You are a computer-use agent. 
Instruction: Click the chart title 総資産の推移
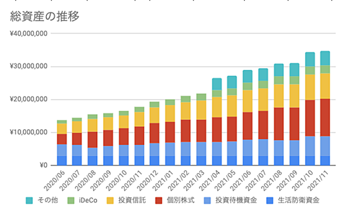tap(44, 16)
